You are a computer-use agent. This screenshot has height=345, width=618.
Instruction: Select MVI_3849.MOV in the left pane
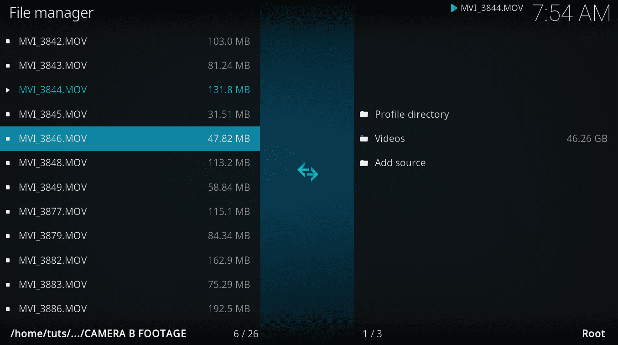pos(53,187)
